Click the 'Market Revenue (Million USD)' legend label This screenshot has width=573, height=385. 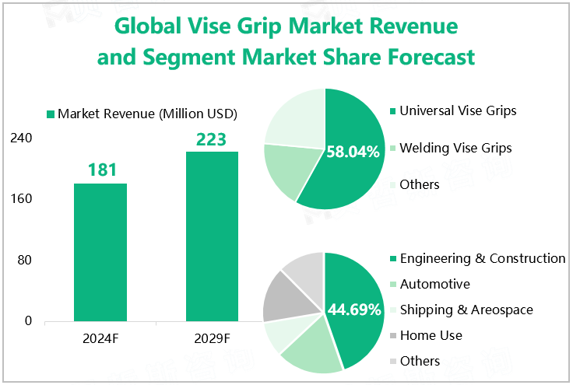pyautogui.click(x=147, y=114)
